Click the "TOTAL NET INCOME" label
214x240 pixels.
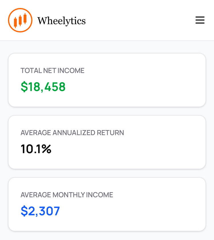tap(52, 71)
